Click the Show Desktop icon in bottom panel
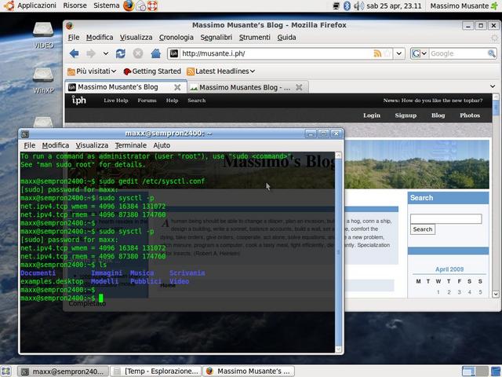 (x=7, y=372)
